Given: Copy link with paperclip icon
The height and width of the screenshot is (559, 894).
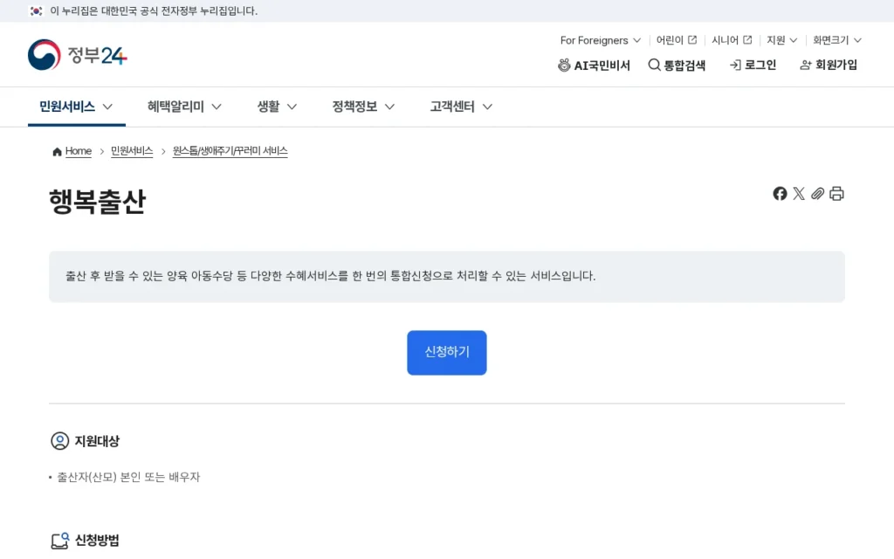Looking at the screenshot, I should (817, 194).
